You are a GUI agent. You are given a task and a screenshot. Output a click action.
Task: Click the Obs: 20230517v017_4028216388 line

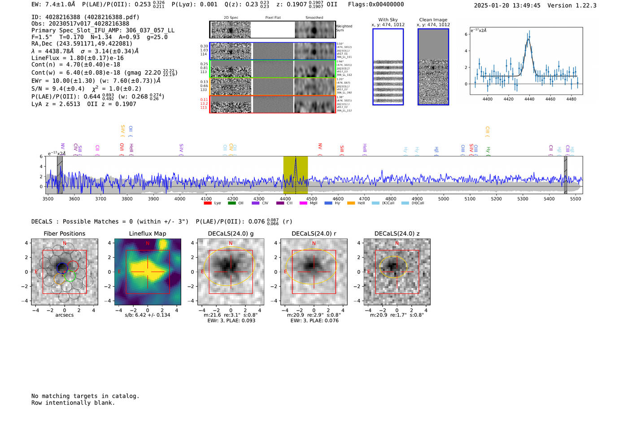pos(80,24)
